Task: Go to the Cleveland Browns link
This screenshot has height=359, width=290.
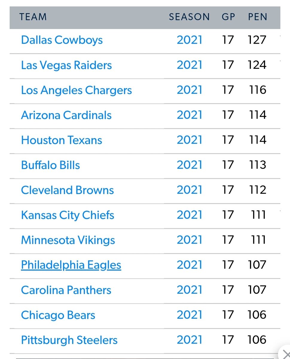Action: tap(67, 190)
